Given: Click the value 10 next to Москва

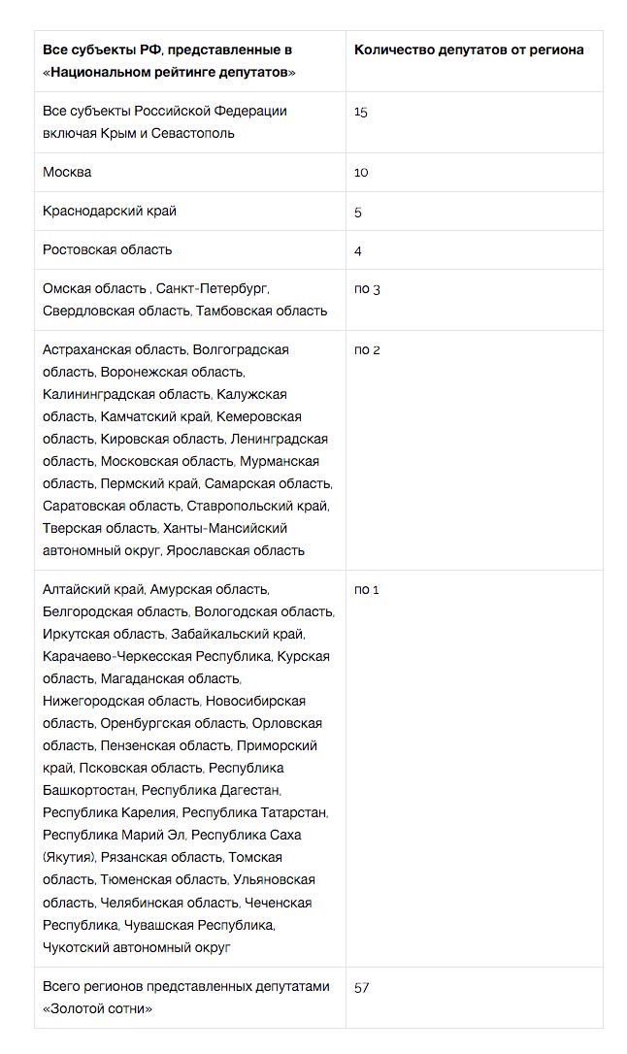Looking at the screenshot, I should [362, 172].
